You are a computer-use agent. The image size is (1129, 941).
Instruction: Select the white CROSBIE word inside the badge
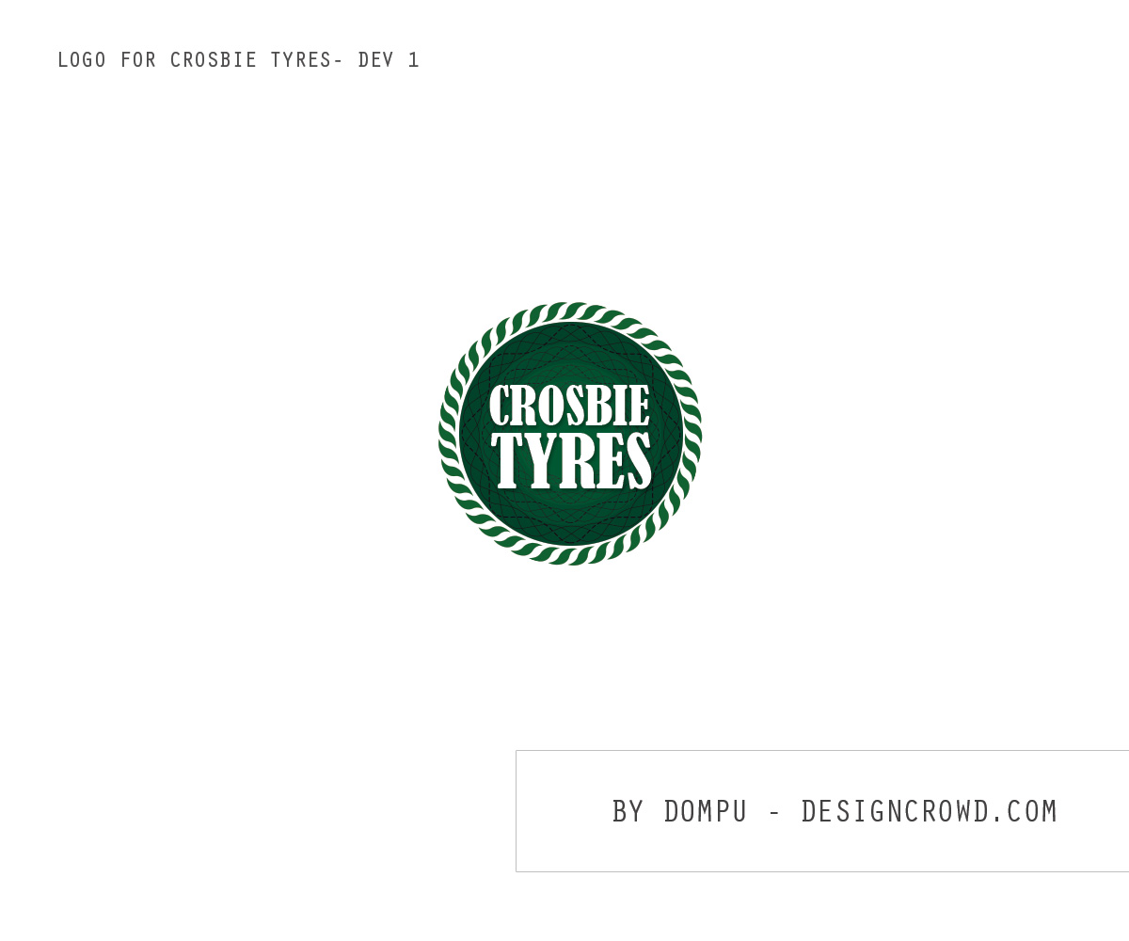[570, 407]
